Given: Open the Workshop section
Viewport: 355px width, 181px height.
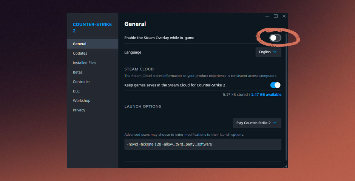Looking at the screenshot, I should tap(82, 101).
